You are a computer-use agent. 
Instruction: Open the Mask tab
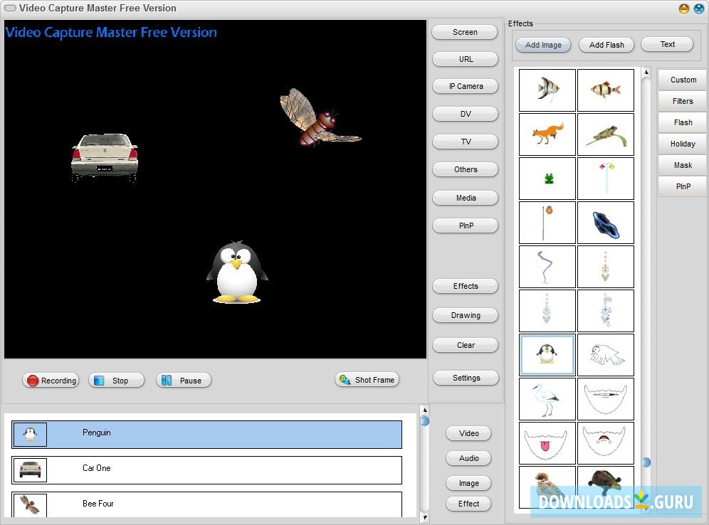pos(681,165)
